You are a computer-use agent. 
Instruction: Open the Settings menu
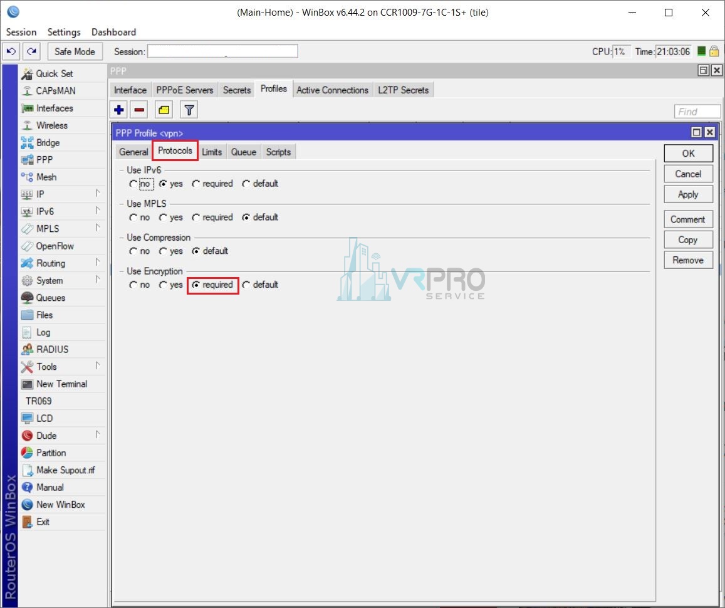coord(64,32)
